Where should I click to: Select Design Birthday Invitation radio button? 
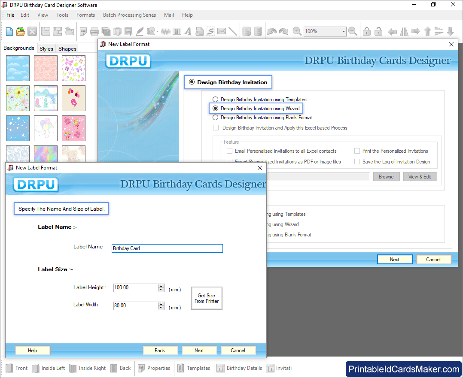point(192,82)
